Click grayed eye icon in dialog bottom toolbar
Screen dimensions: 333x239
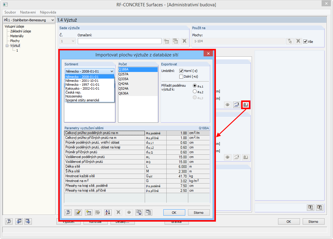tap(129, 212)
